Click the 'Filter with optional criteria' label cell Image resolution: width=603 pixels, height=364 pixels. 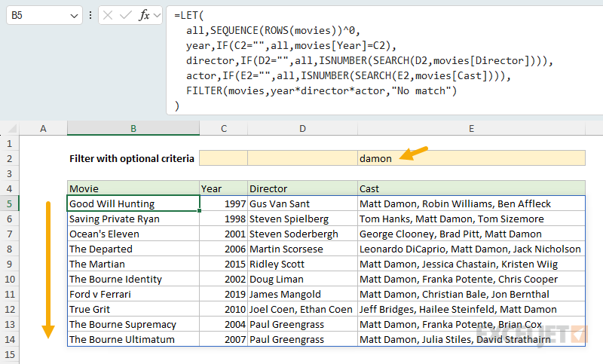(133, 158)
